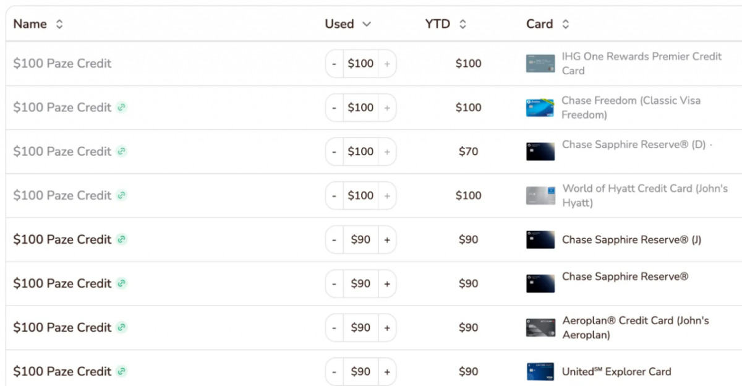742x386 pixels.
Task: Click the IHG One Rewards card image
Action: pyautogui.click(x=540, y=64)
